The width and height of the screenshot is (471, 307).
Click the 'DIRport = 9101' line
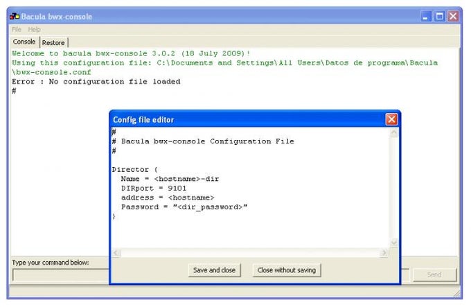(x=154, y=188)
